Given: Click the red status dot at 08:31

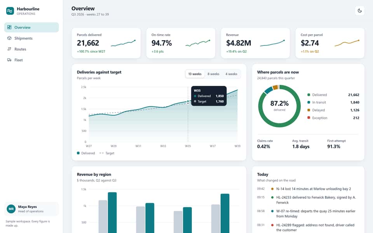Looking at the screenshot, I should click(272, 225).
